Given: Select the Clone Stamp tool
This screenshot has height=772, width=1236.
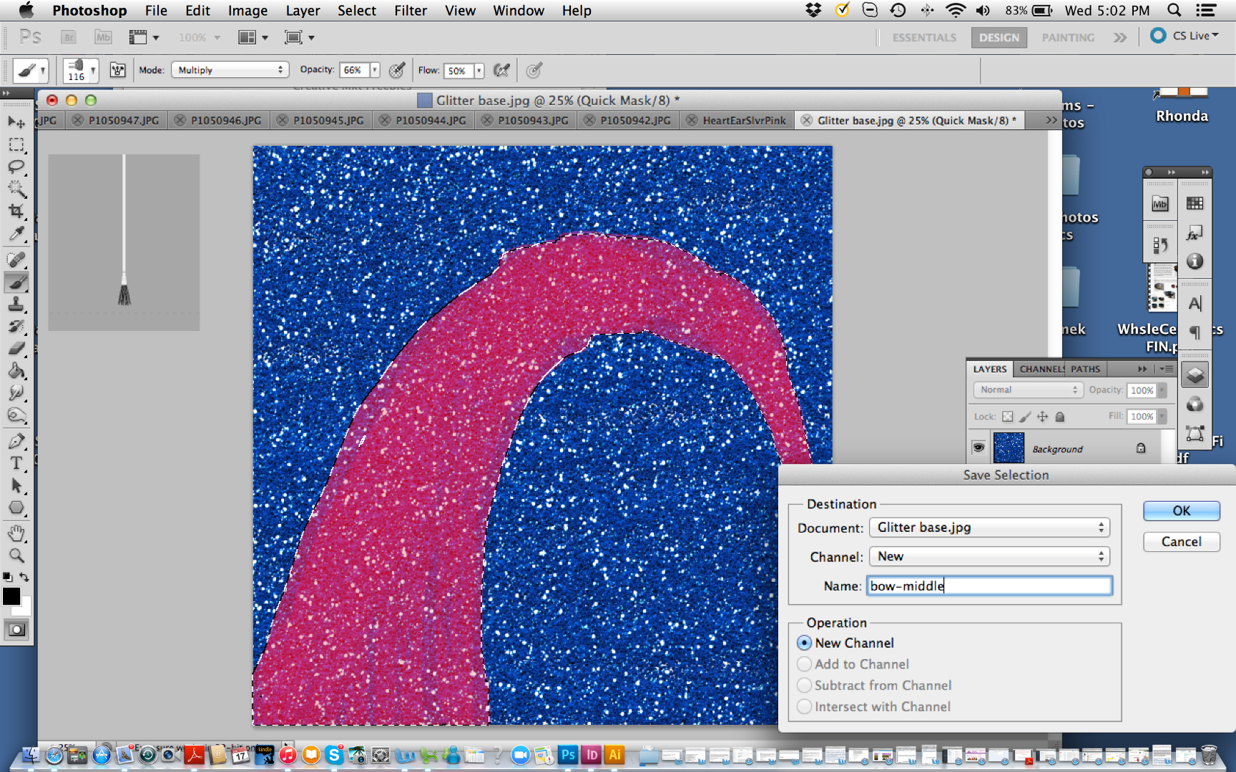Looking at the screenshot, I should click(x=16, y=304).
